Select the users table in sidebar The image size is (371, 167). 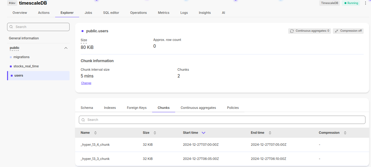38,76
